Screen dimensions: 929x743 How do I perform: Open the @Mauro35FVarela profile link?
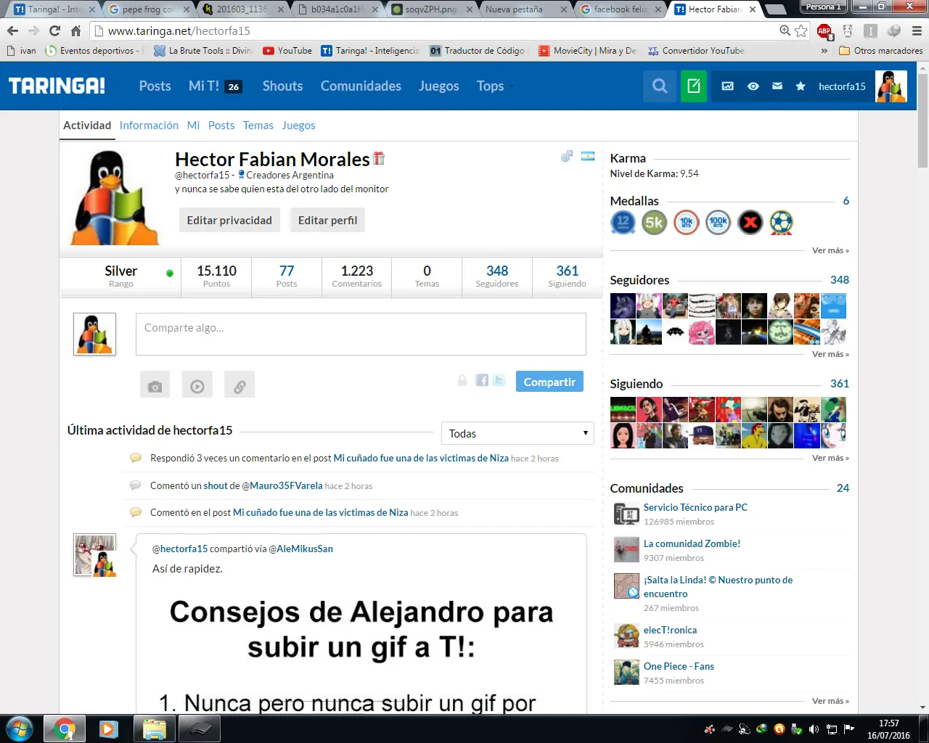282,485
